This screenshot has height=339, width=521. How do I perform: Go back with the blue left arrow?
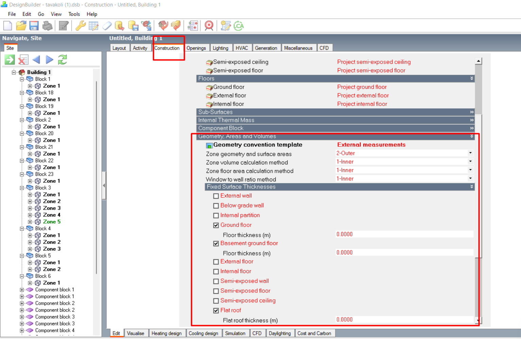coord(36,60)
